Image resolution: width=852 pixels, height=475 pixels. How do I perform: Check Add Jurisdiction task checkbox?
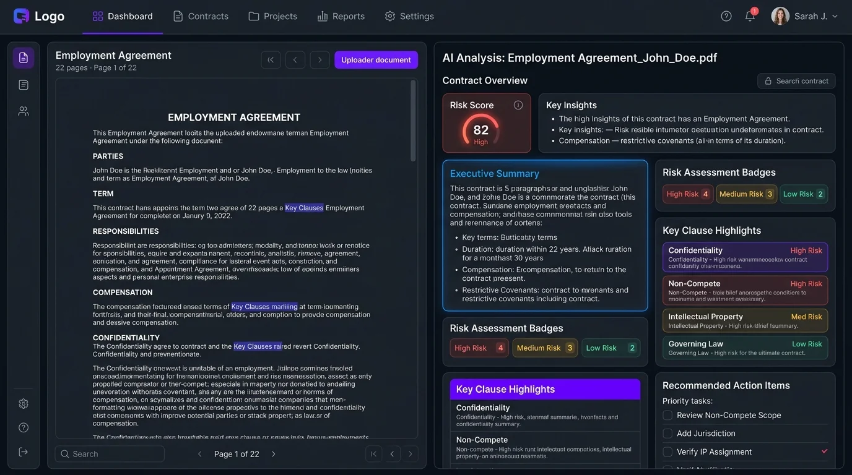pos(667,434)
